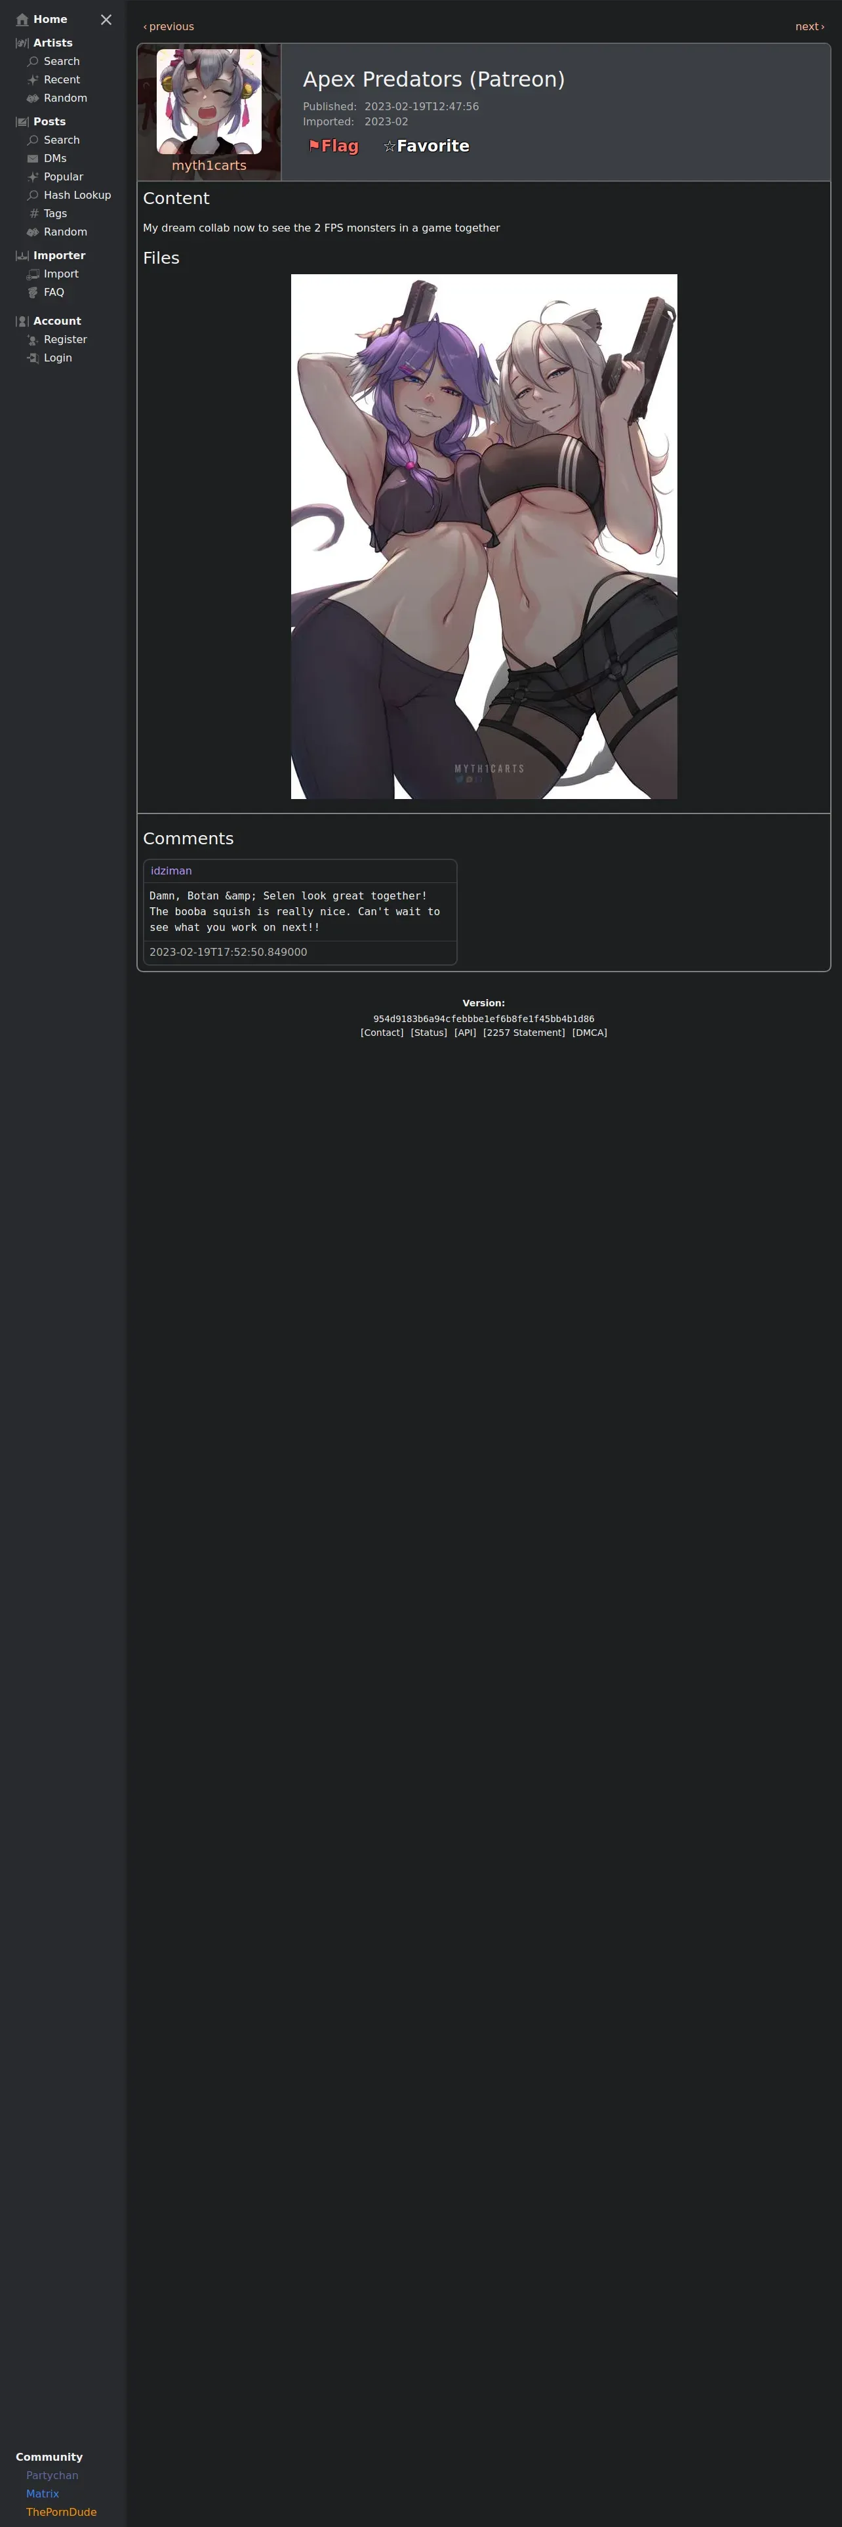This screenshot has width=842, height=2527.
Task: Open the Tags page
Action: click(55, 214)
